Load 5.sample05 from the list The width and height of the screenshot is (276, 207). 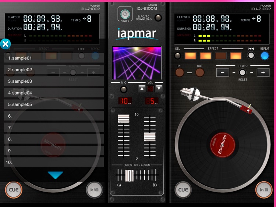tap(54, 104)
